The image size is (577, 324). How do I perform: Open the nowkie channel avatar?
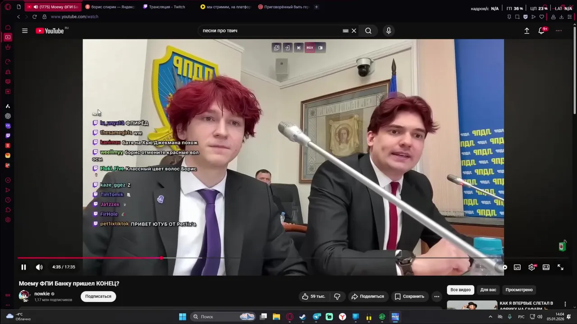click(x=24, y=296)
